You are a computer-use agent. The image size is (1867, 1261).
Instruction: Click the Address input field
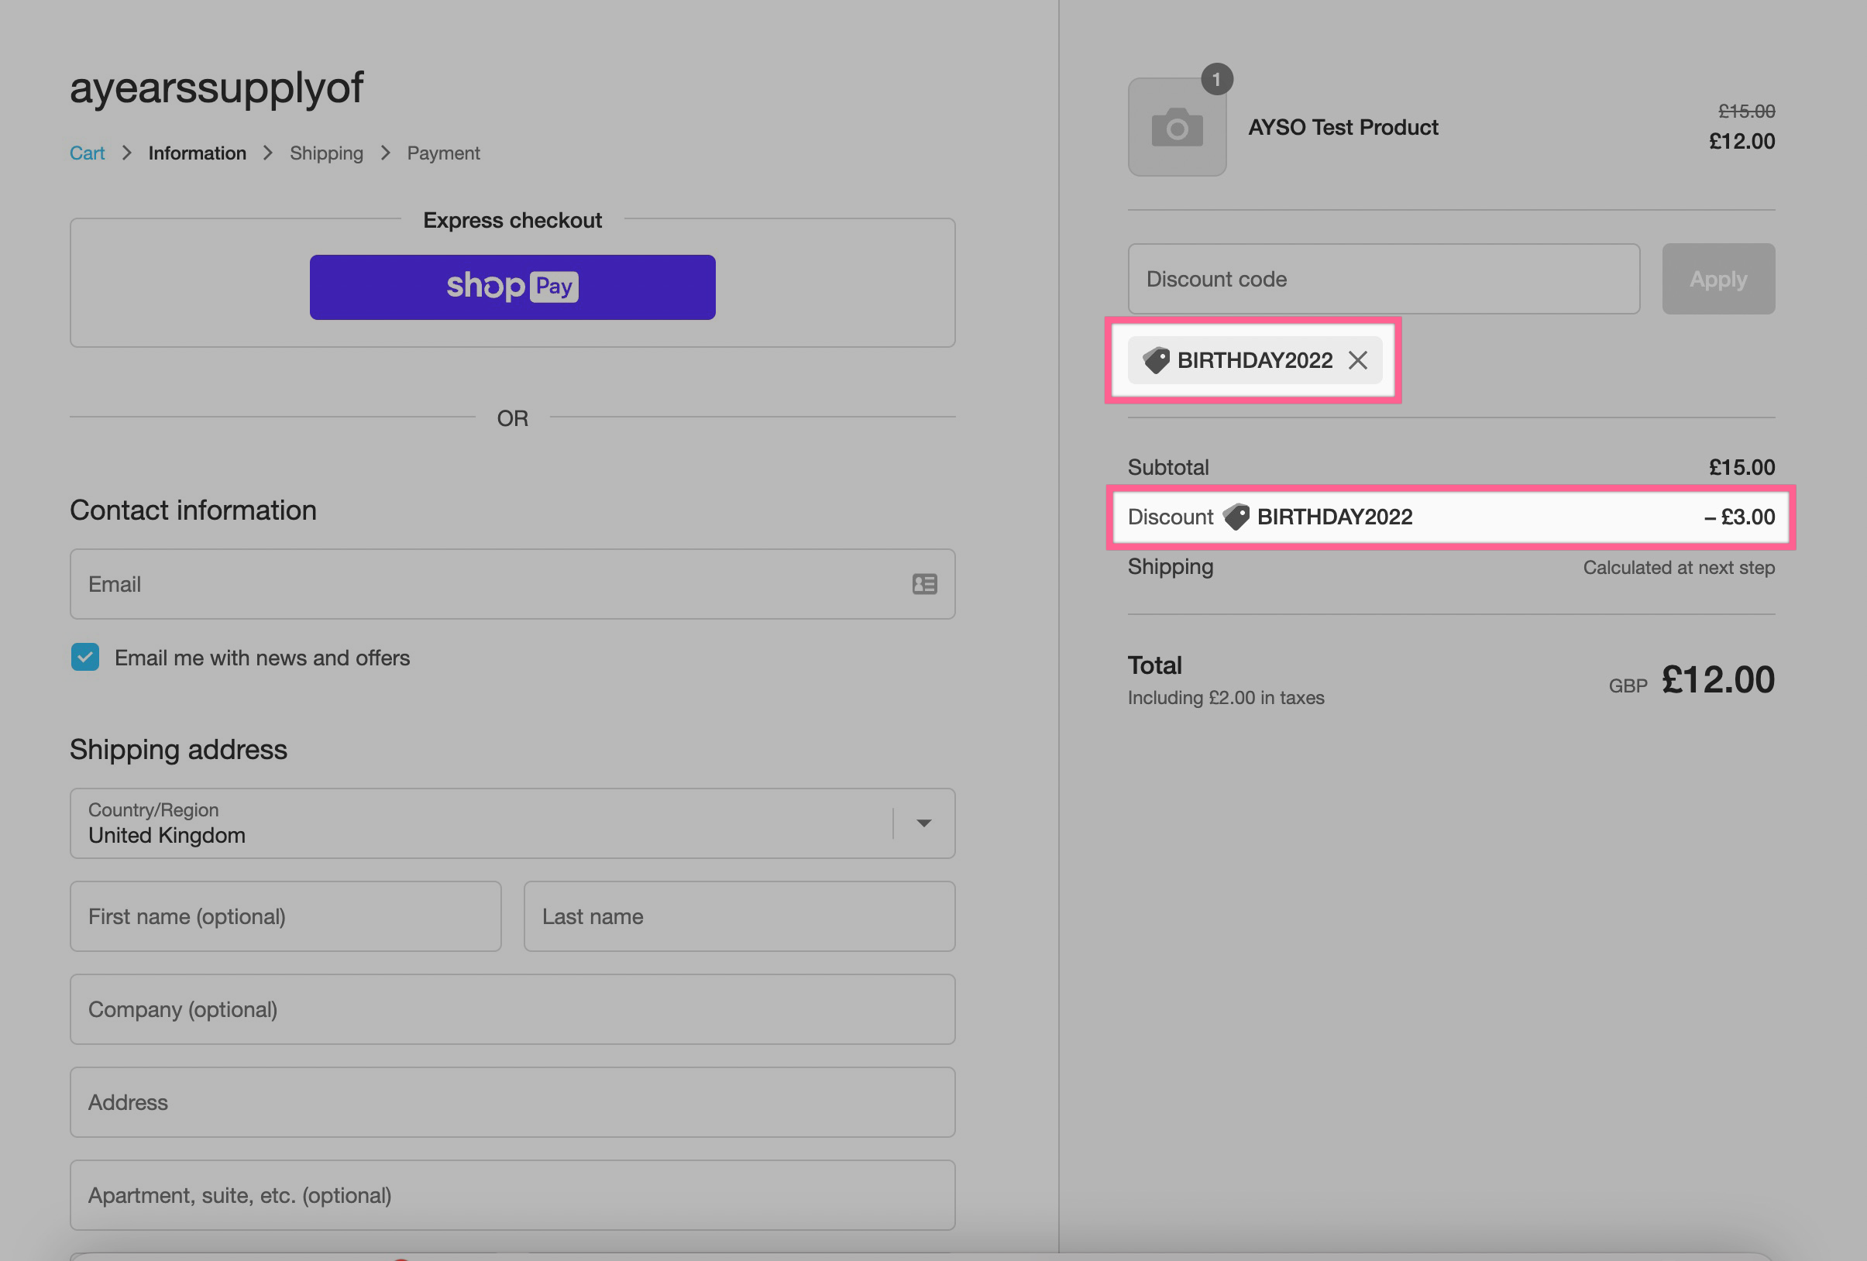(512, 1101)
